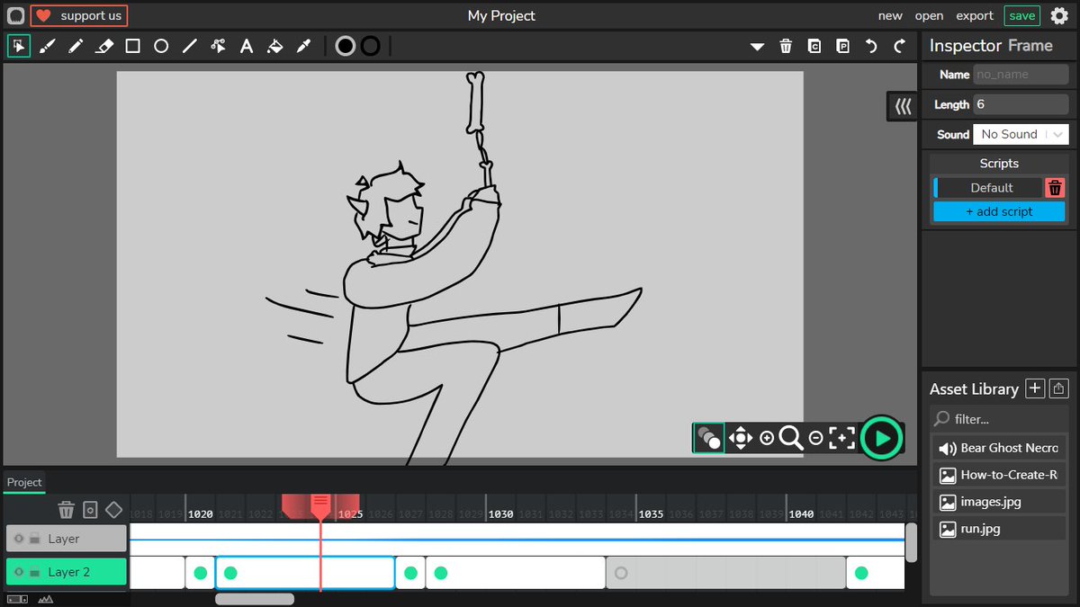Select the Path Cursor tool
1080x607 pixels.
pyautogui.click(x=218, y=46)
